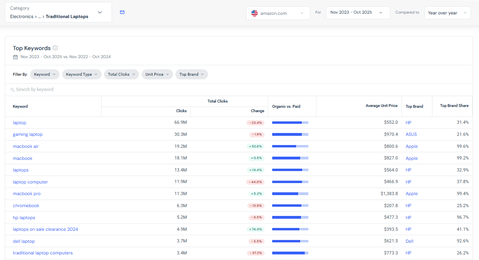The height and width of the screenshot is (260, 479).
Task: Click HP brand in the laptop row
Action: pos(408,123)
